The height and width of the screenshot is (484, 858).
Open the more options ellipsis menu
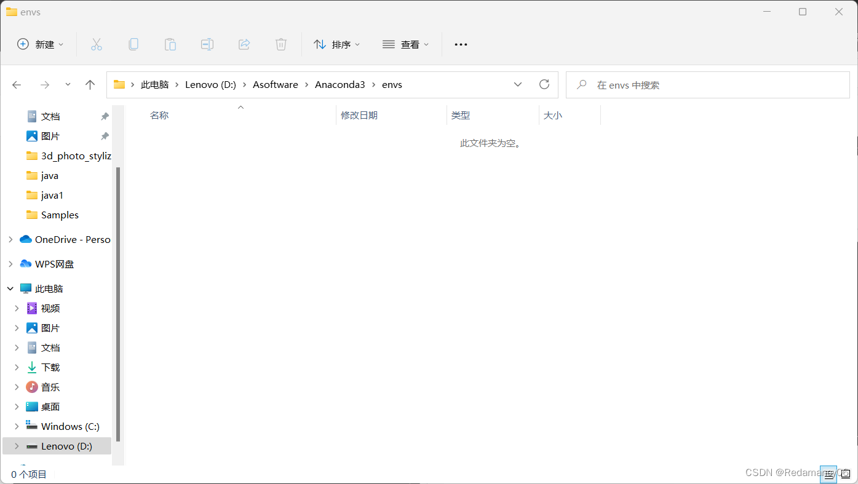pos(461,44)
